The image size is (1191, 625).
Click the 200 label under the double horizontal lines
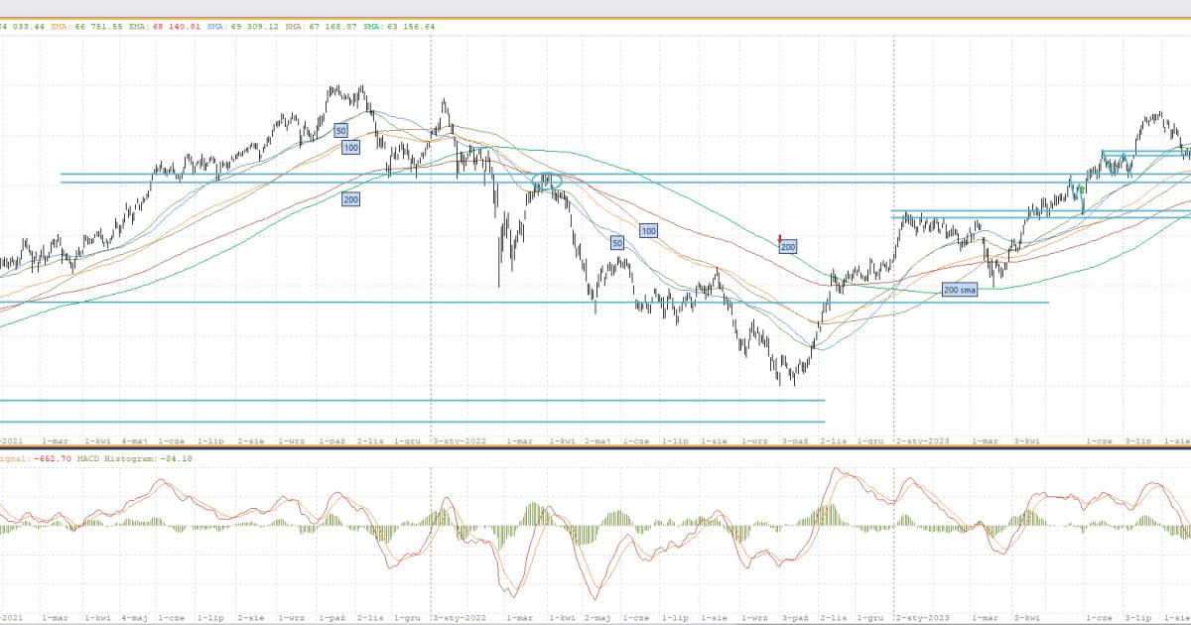(x=350, y=199)
